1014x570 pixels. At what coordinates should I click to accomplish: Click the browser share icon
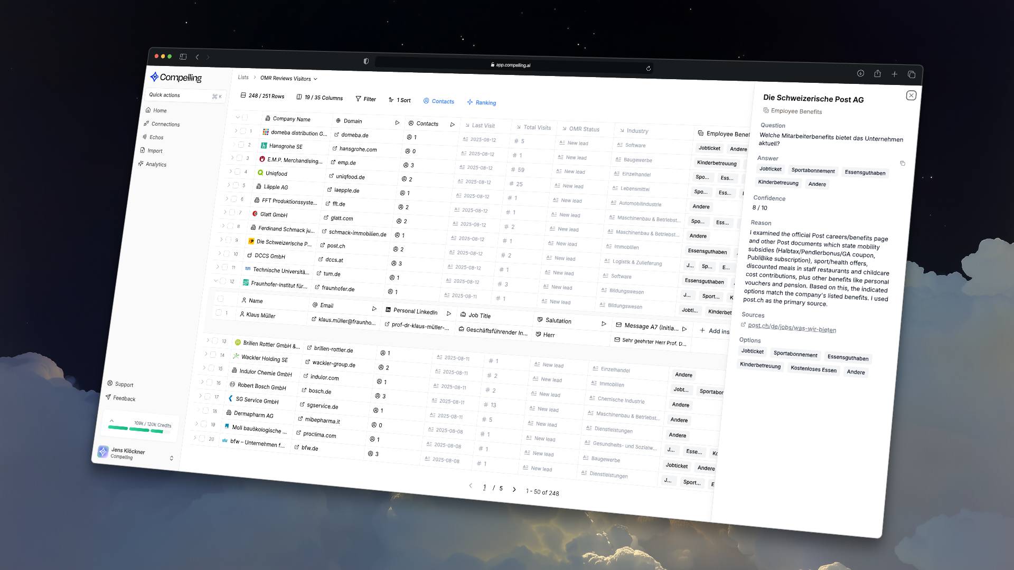point(877,74)
